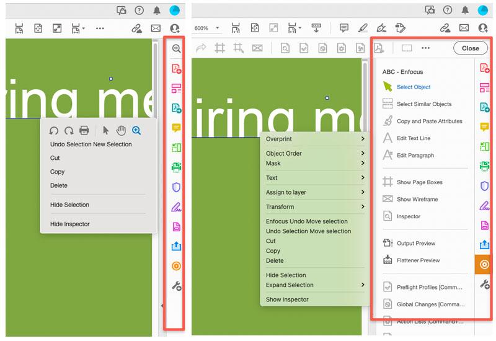Click the highlighted orange tool icon in sidebar
This screenshot has height=341, width=496.
pos(484,265)
